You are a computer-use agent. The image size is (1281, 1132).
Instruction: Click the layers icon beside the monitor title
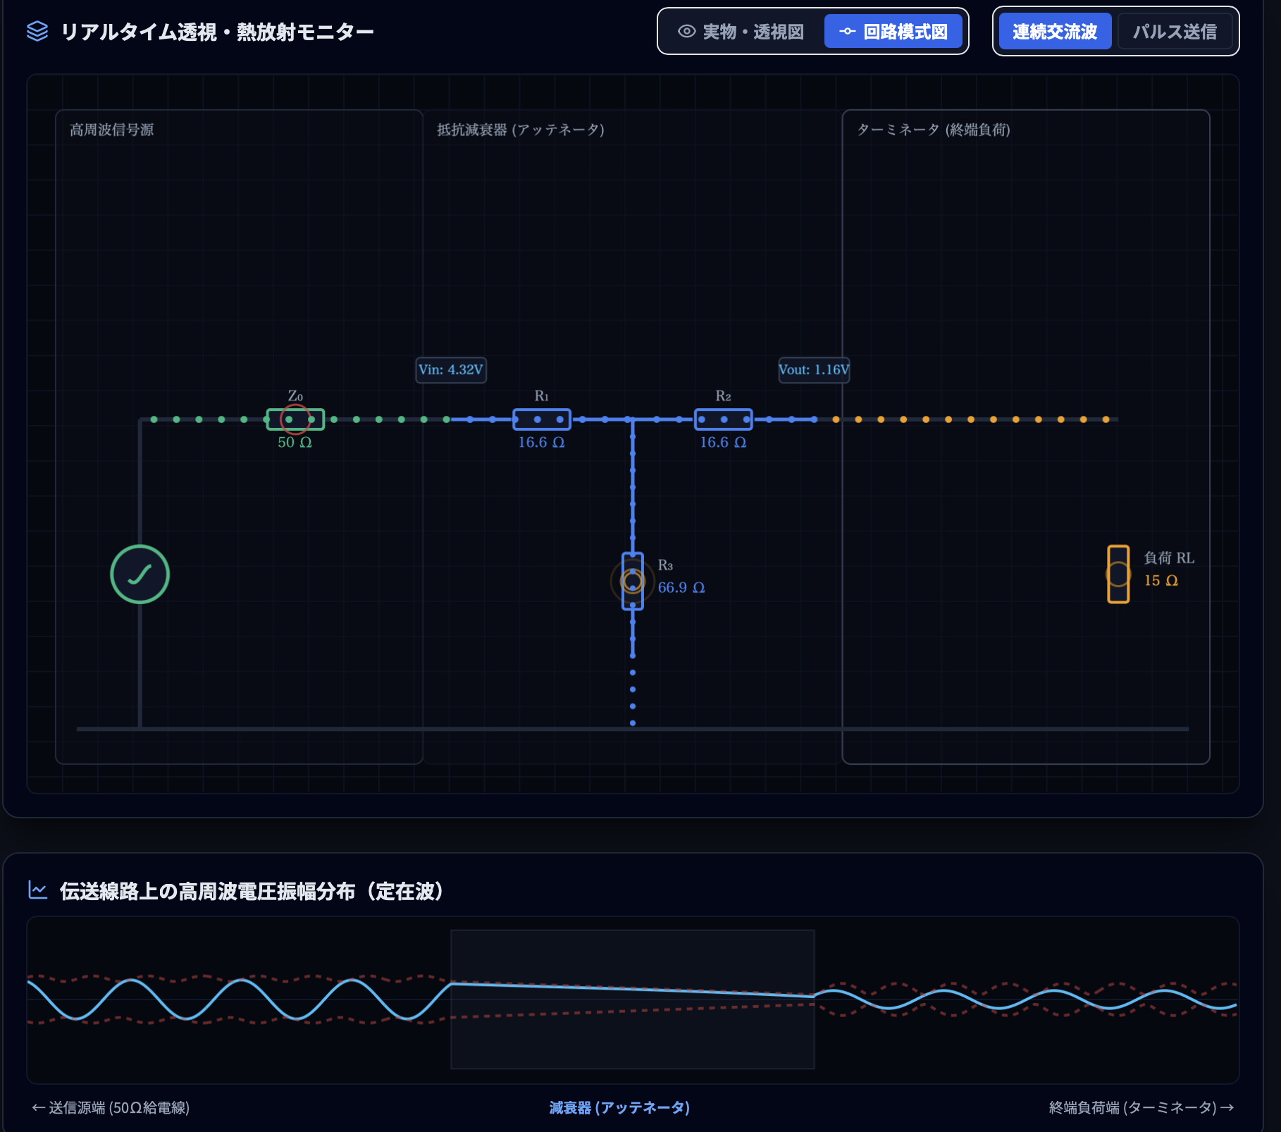tap(37, 32)
